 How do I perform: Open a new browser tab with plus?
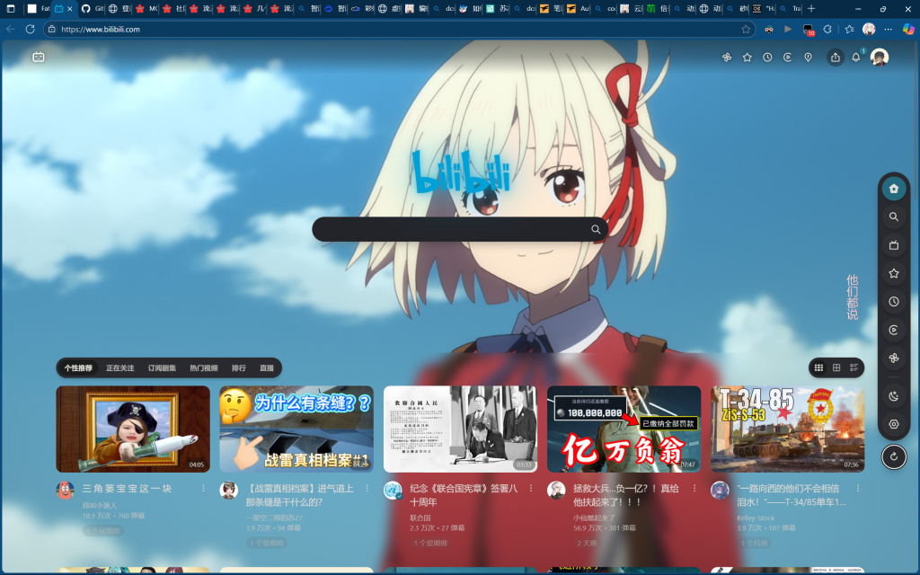click(811, 9)
